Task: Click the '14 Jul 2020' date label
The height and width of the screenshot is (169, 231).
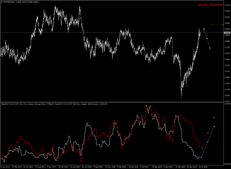Action: tap(203, 167)
